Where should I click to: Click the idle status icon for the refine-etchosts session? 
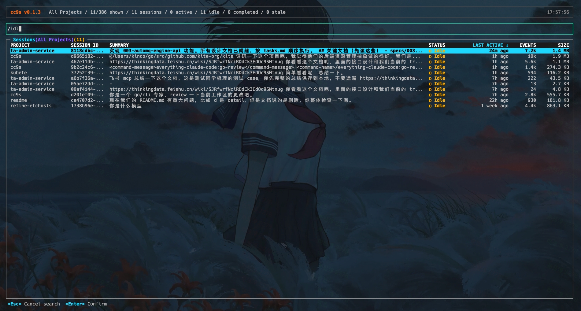pyautogui.click(x=431, y=106)
